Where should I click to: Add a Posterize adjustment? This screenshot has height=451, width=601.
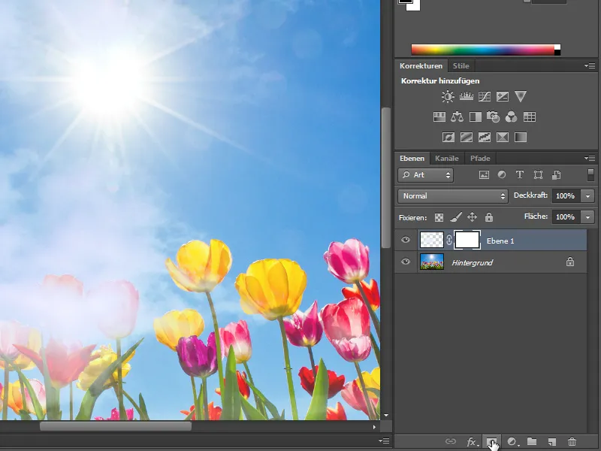[x=466, y=137]
